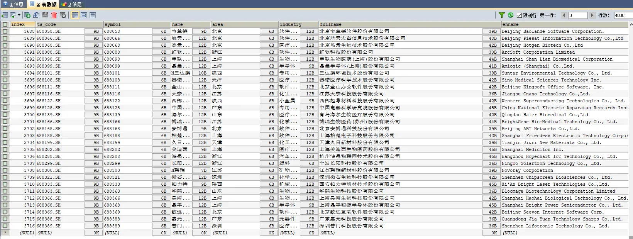633x239 pixels.
Task: Check the row checkbox for index 3688
Action: tap(5, 31)
